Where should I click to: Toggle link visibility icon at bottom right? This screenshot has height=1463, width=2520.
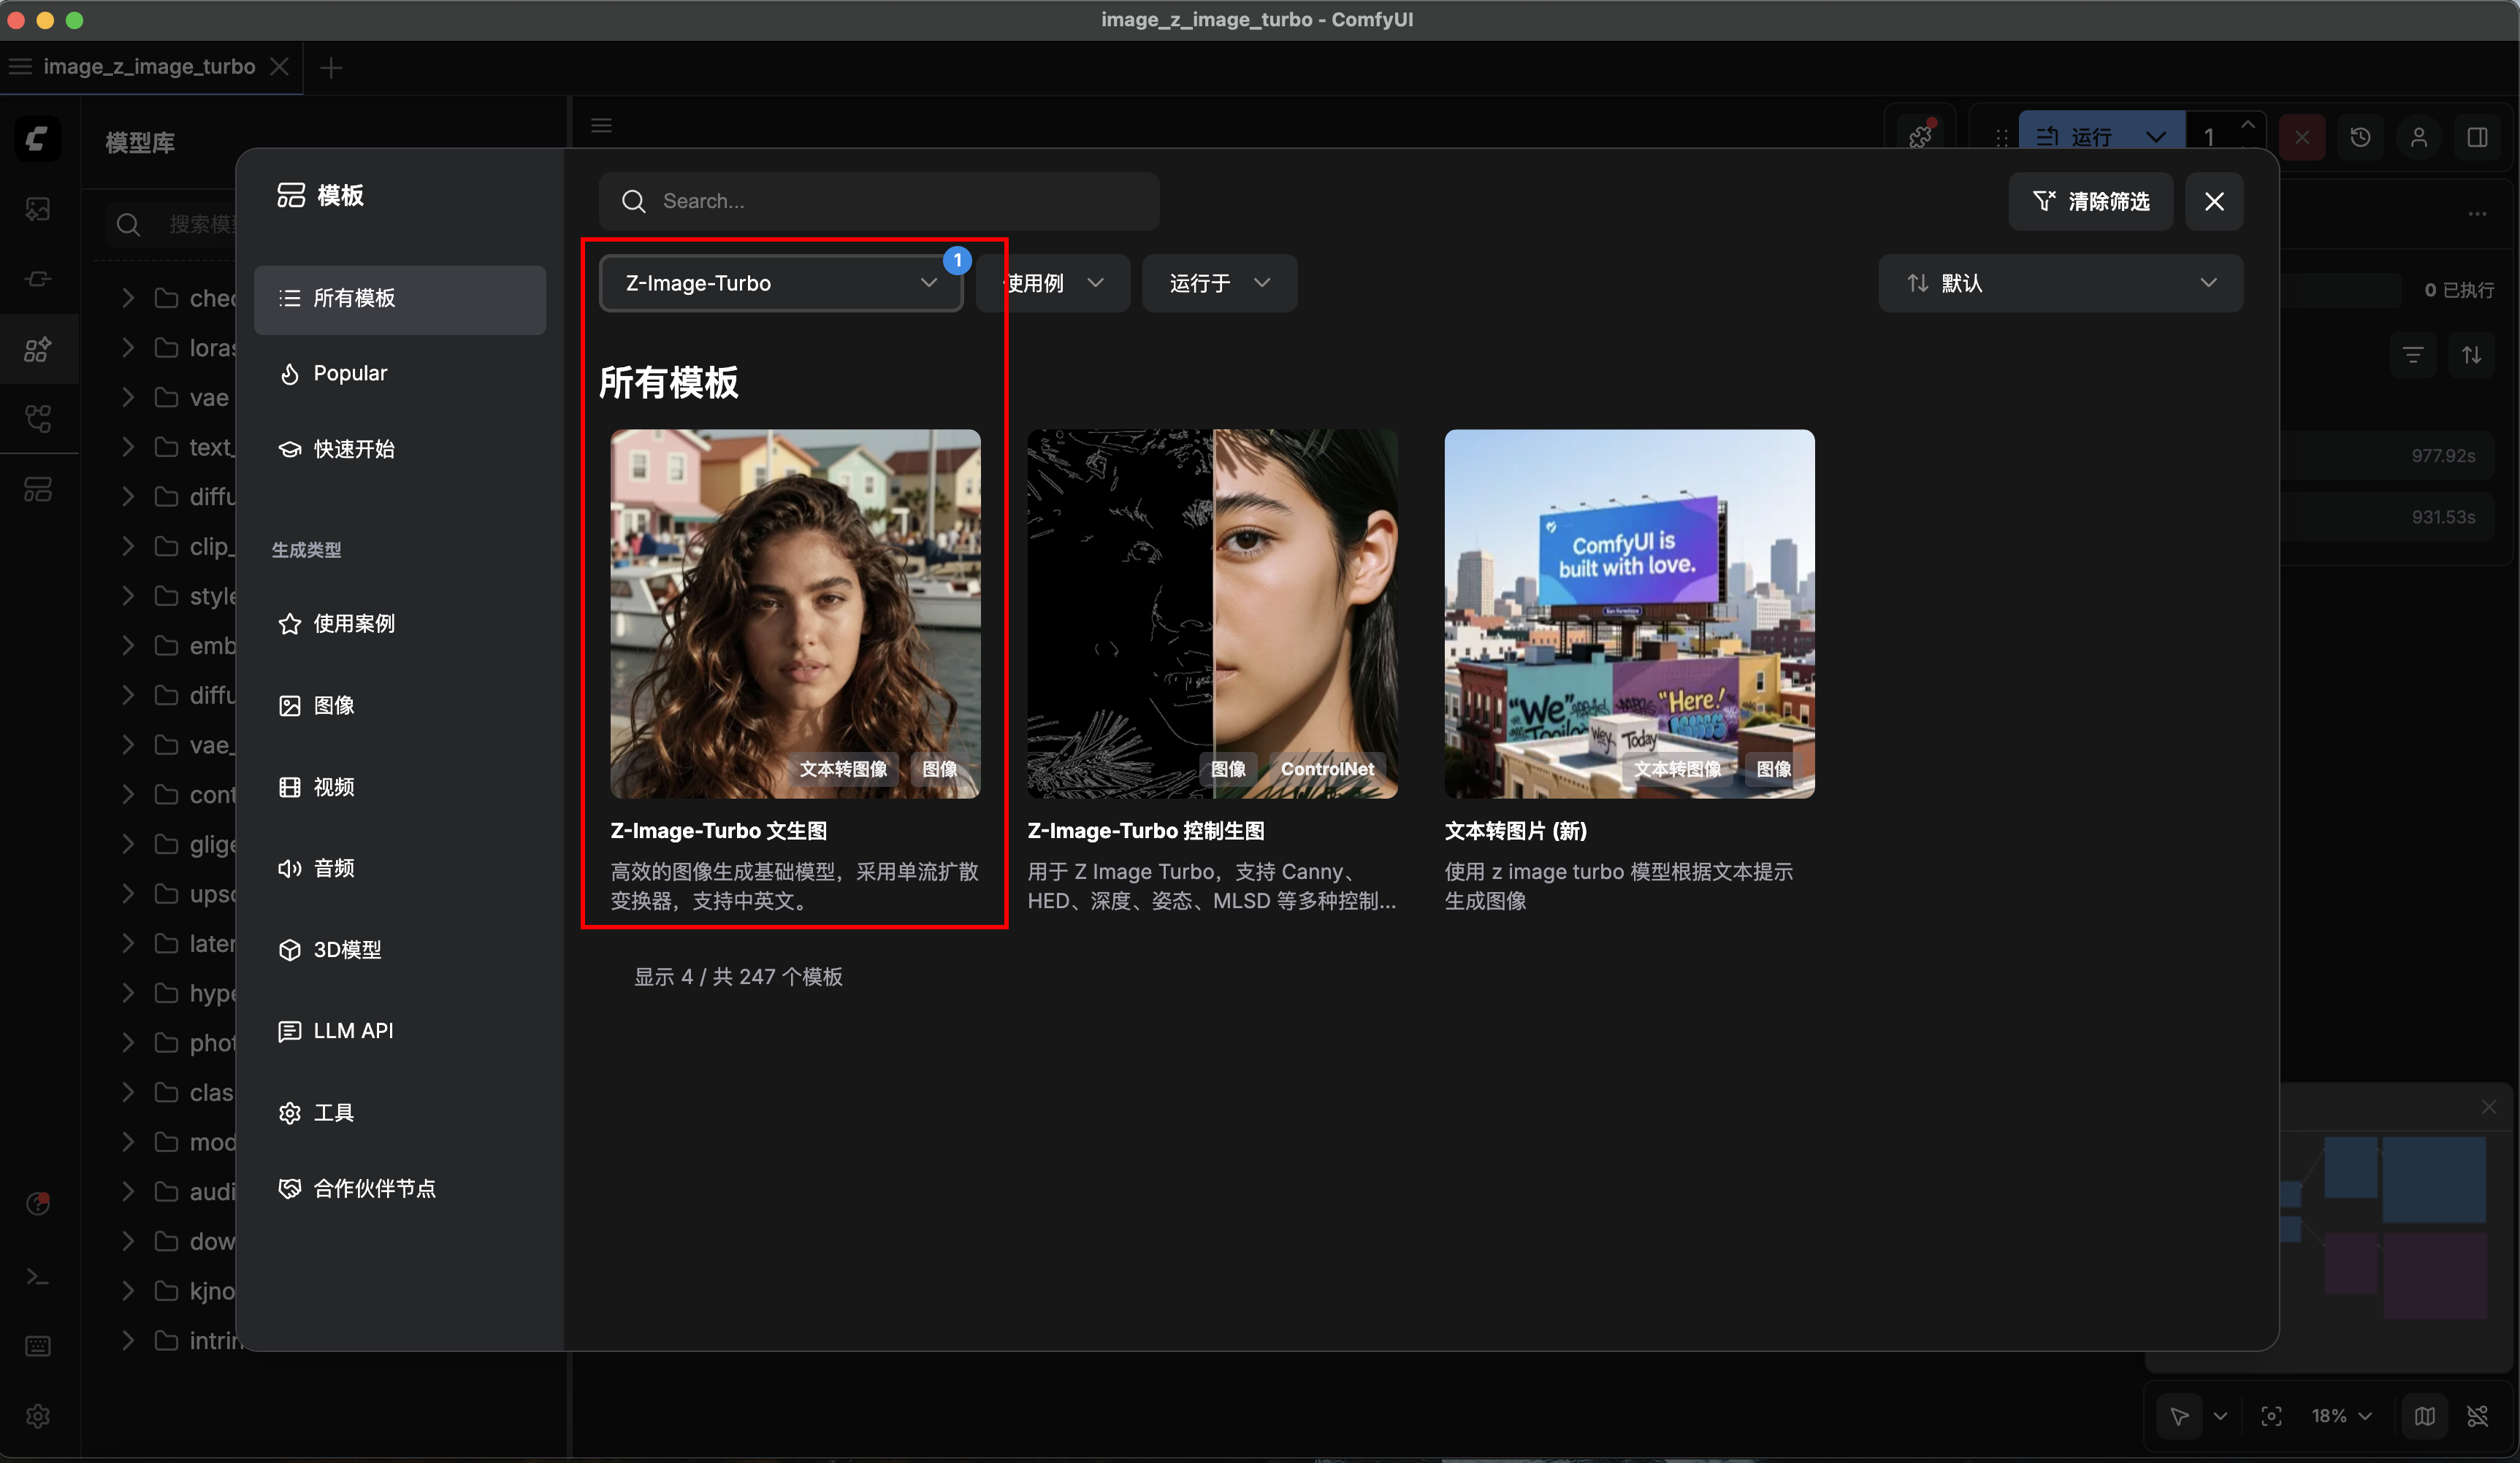2477,1416
